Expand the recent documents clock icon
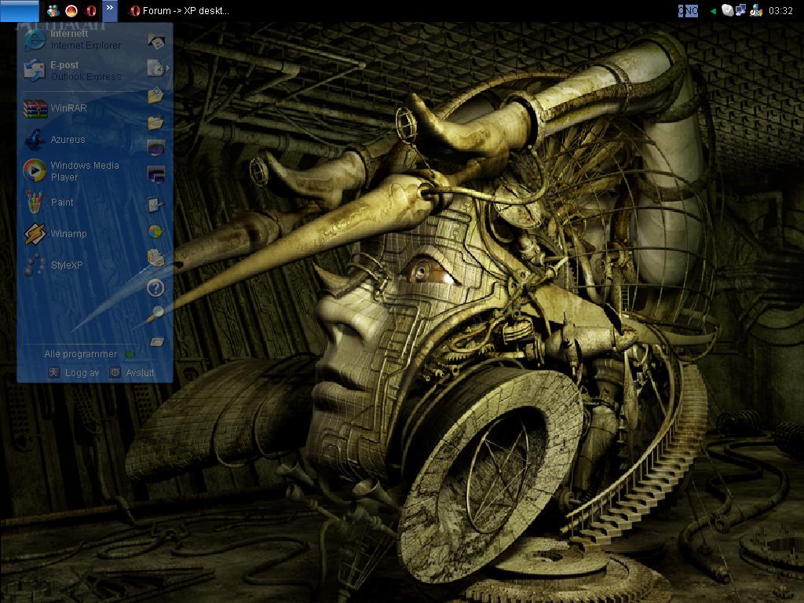The height and width of the screenshot is (603, 804). point(157,68)
